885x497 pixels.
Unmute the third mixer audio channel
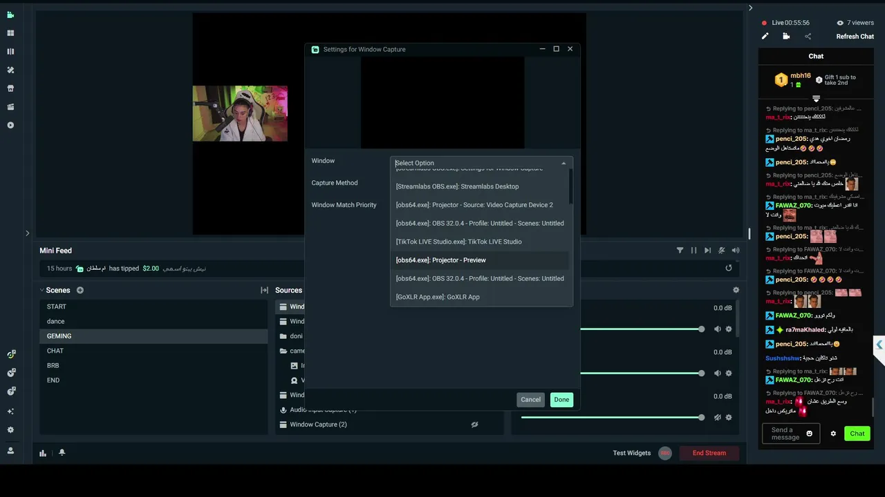[717, 418]
